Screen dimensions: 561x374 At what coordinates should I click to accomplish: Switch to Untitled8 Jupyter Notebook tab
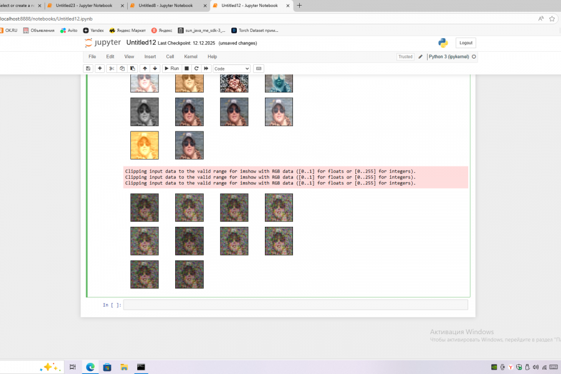(166, 6)
